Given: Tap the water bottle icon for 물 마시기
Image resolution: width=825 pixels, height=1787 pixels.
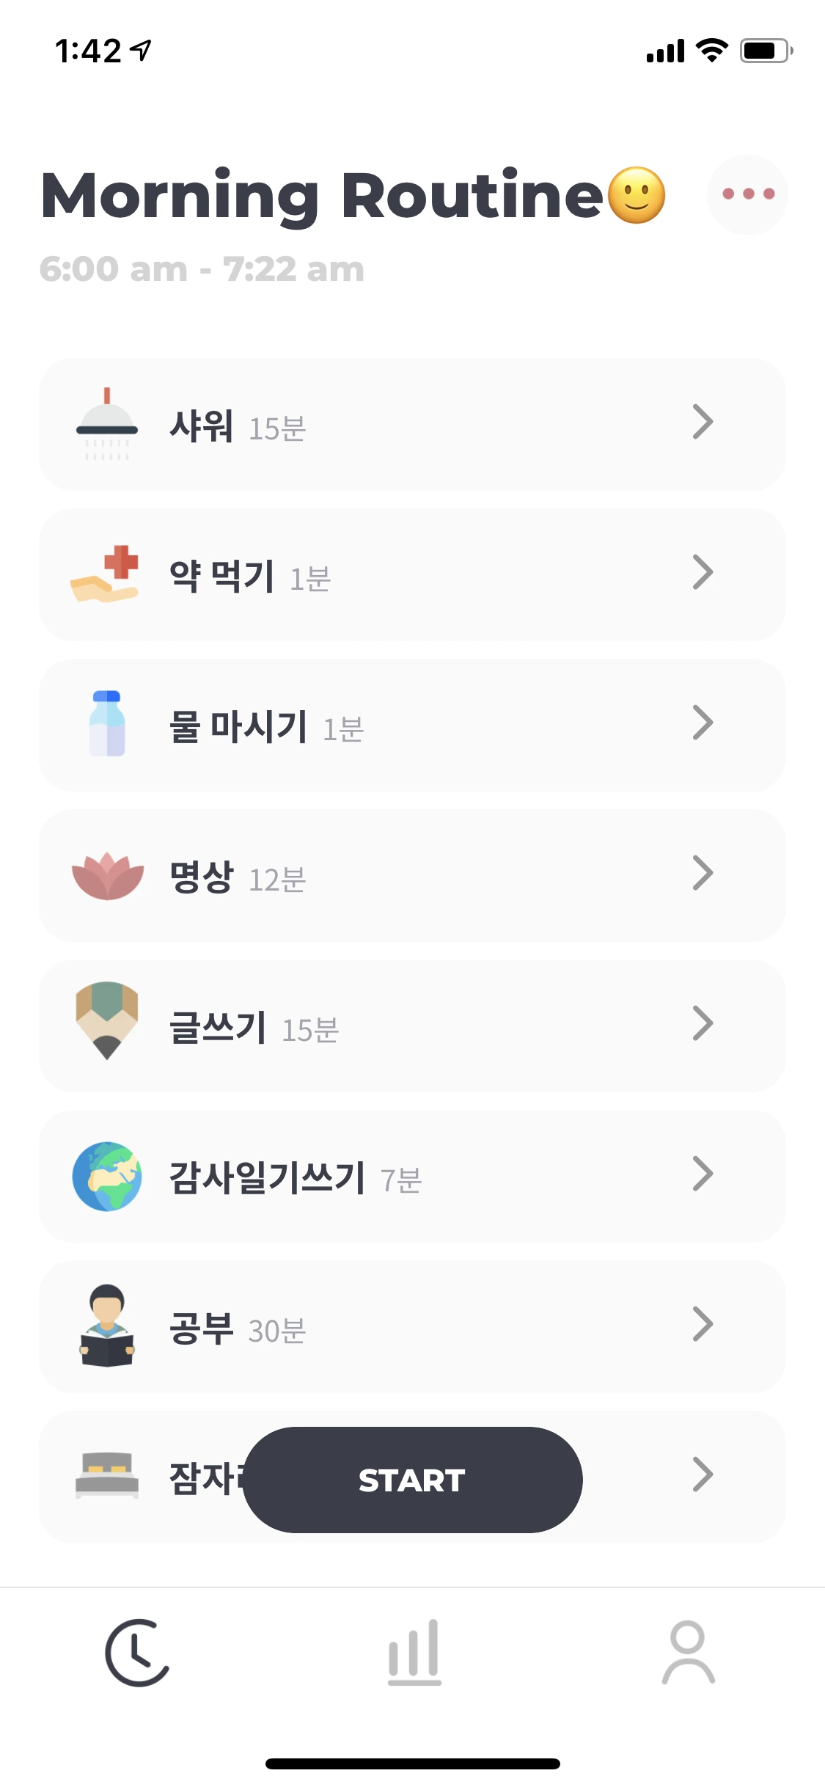Looking at the screenshot, I should point(107,724).
